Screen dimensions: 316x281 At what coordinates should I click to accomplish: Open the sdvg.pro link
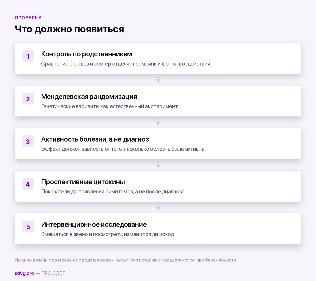point(24,273)
